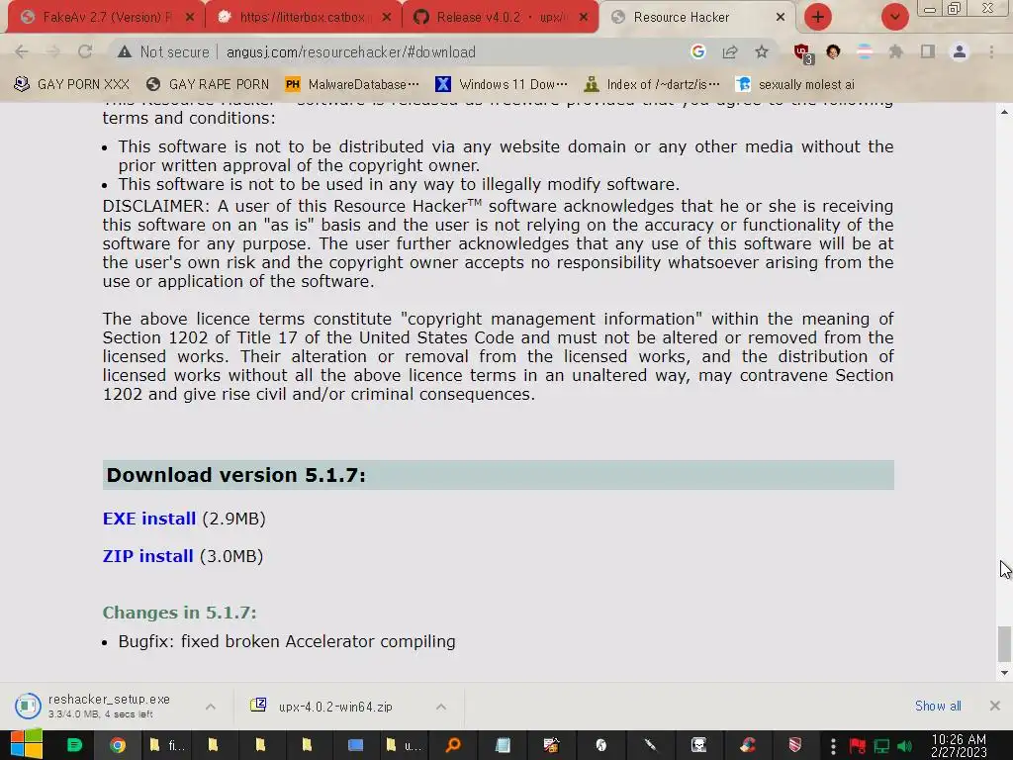
Task: Open the Windows Start menu
Action: pos(27,744)
